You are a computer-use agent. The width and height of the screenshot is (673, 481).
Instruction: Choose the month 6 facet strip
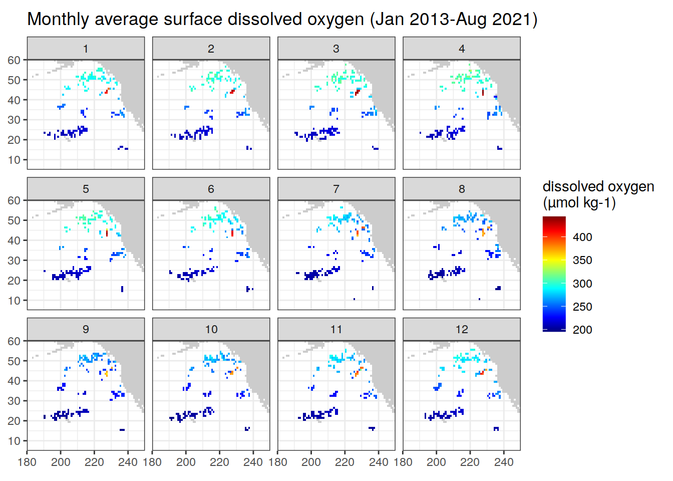211,189
